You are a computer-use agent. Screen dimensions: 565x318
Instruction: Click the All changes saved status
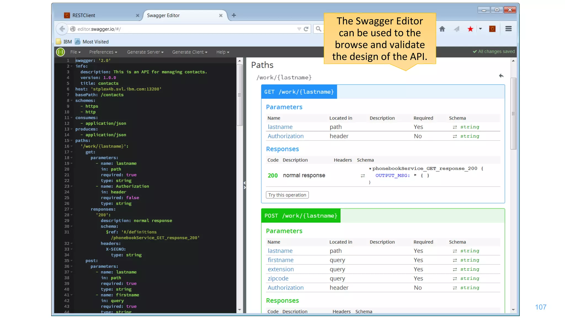(494, 52)
